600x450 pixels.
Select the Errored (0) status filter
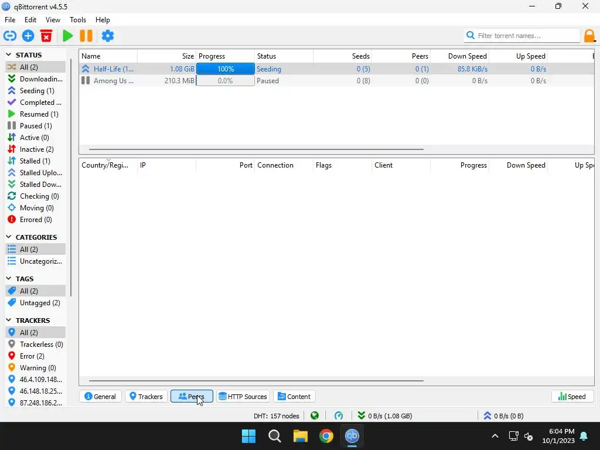pyautogui.click(x=35, y=220)
